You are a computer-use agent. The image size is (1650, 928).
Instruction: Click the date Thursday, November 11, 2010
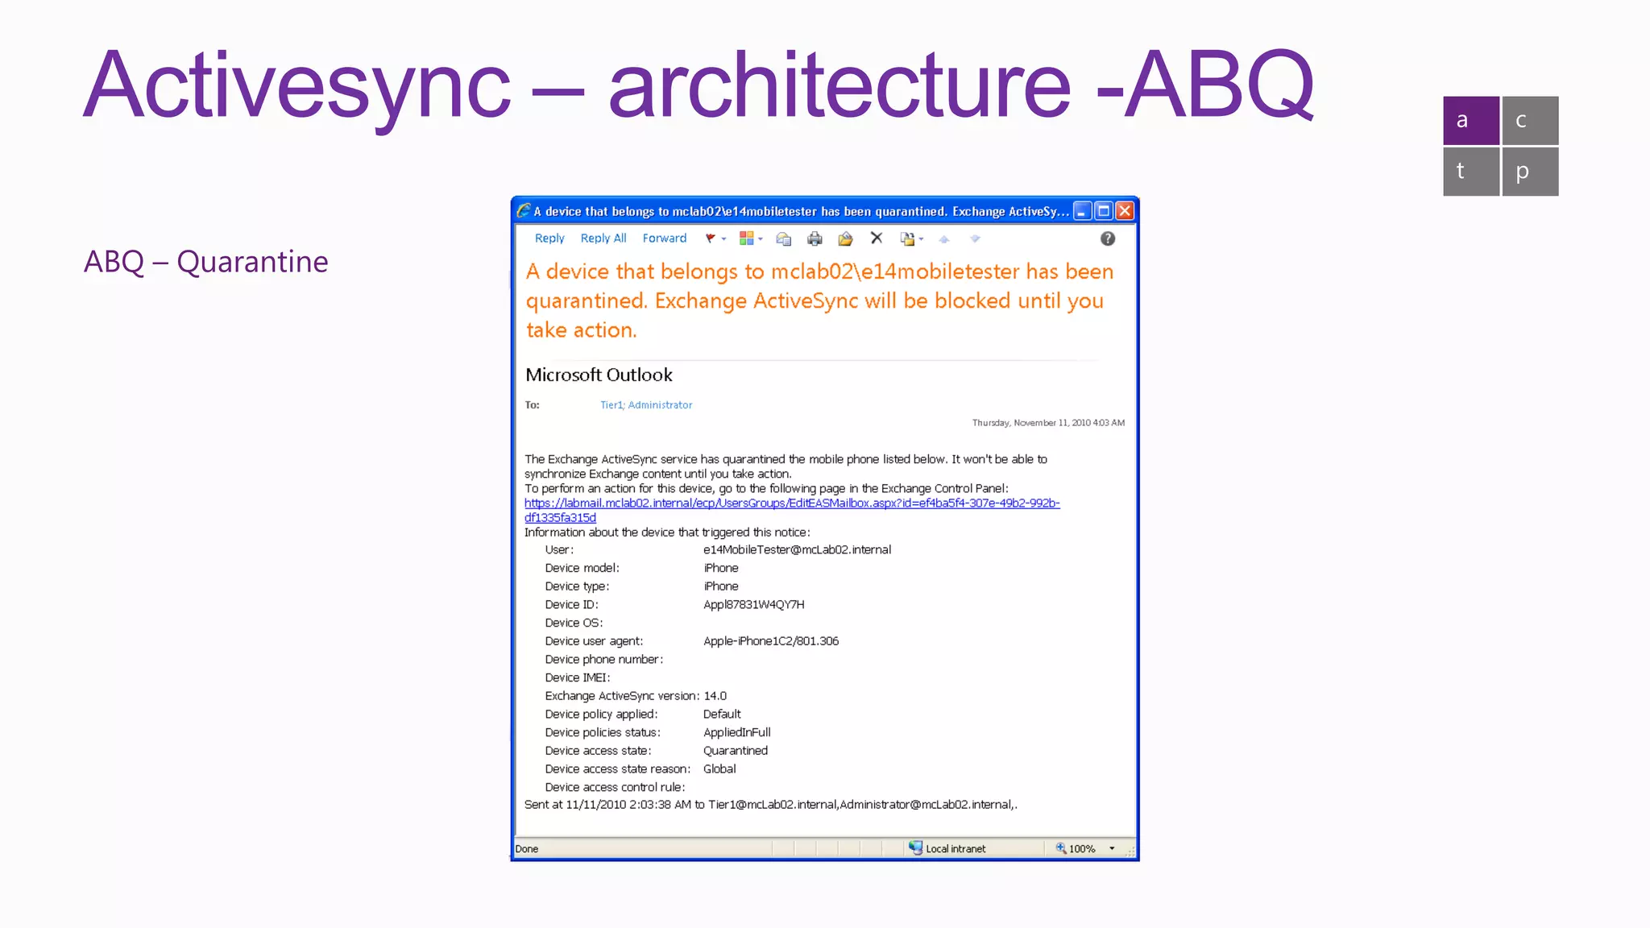[1031, 423]
